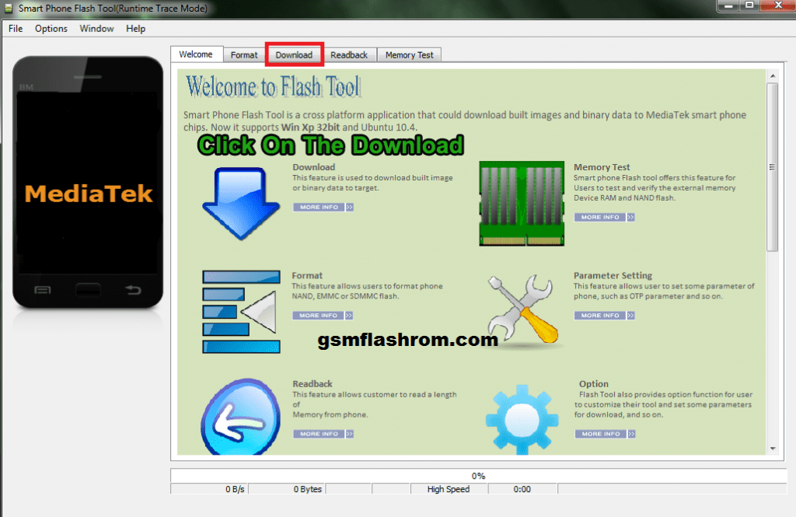
Task: Switch to the Welcome tab
Action: coord(196,54)
